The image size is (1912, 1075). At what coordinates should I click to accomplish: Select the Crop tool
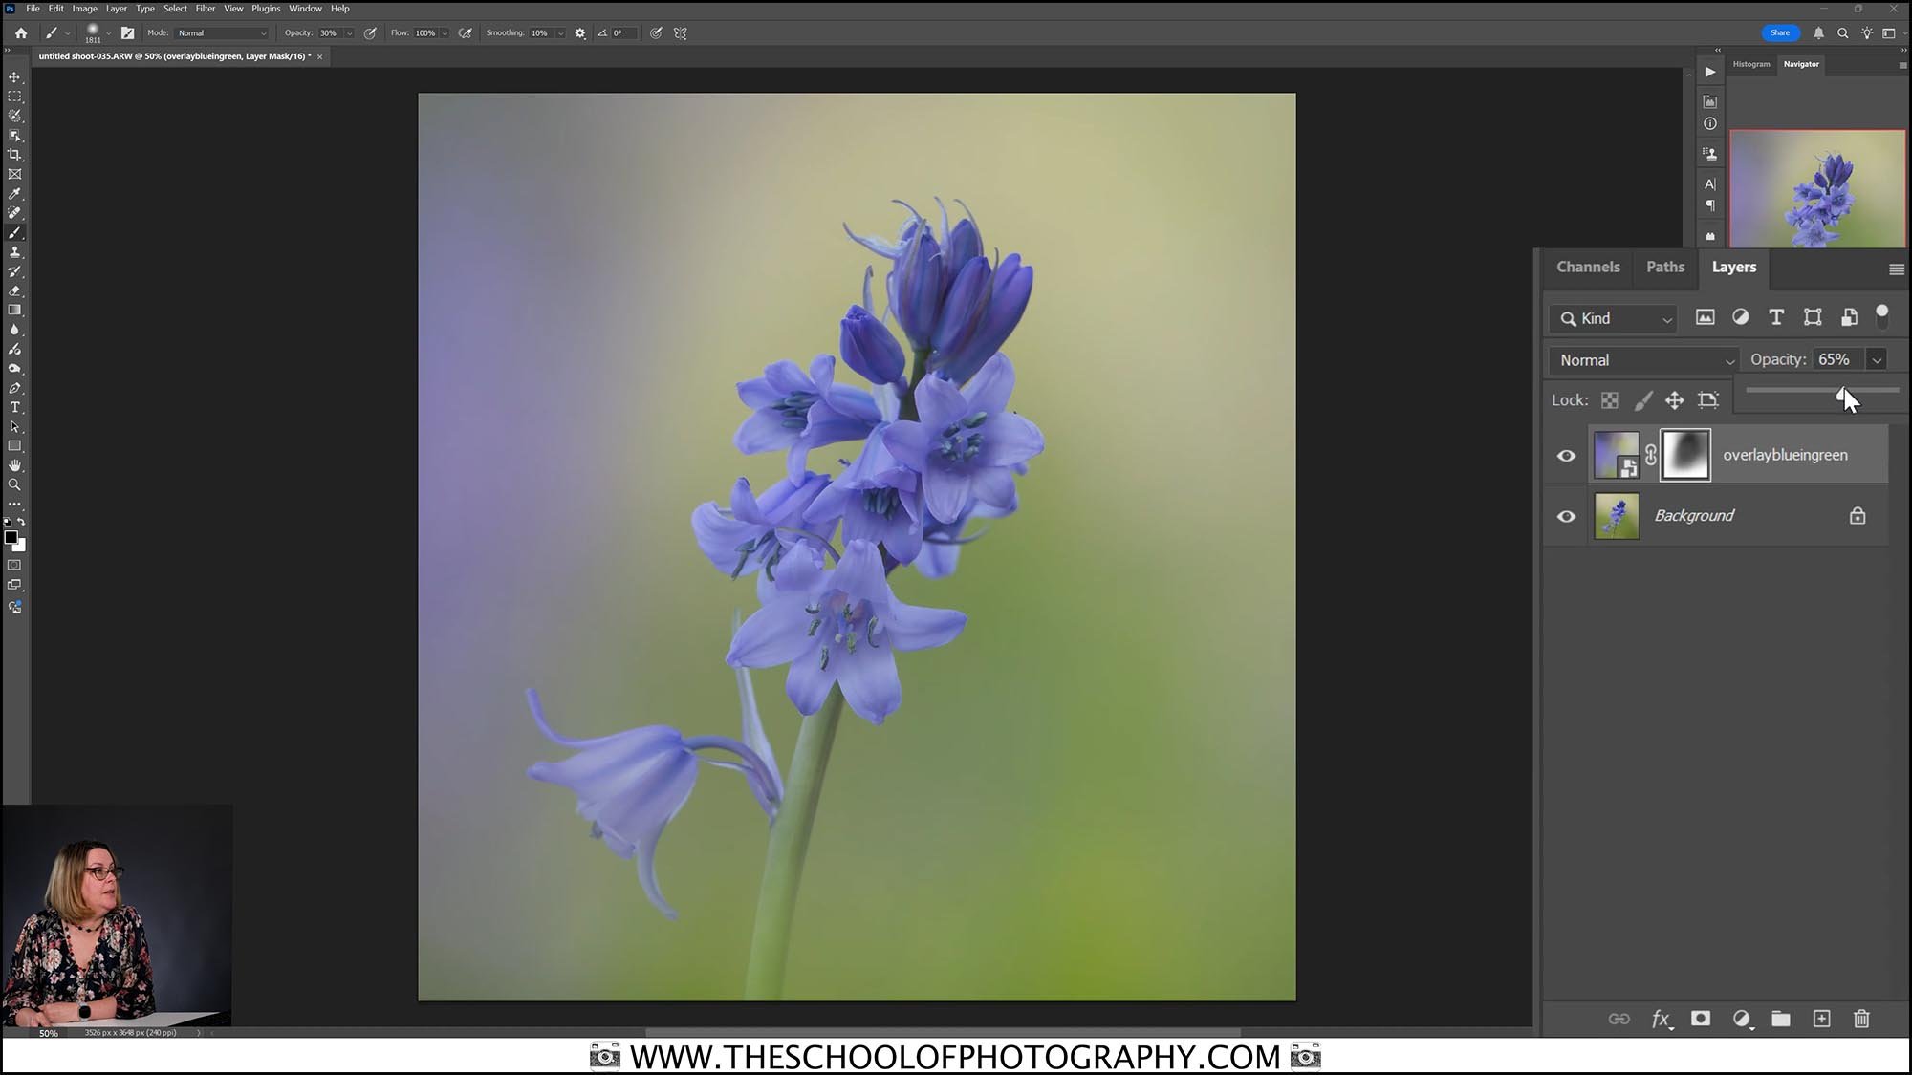pyautogui.click(x=14, y=155)
